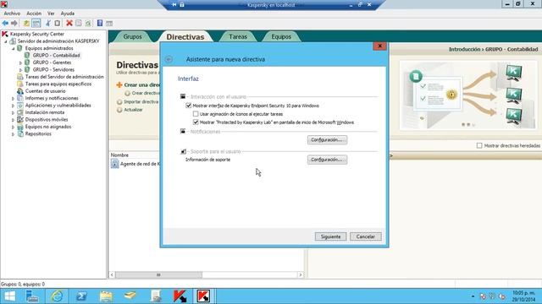The width and height of the screenshot is (542, 304).
Task: Click Siguiente to continue the wizard
Action: [330, 236]
